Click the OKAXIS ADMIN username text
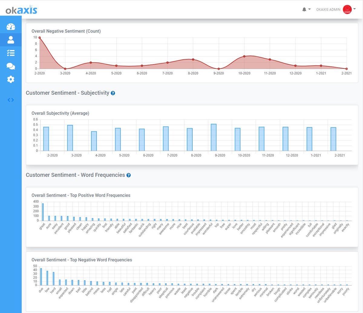 pos(329,9)
